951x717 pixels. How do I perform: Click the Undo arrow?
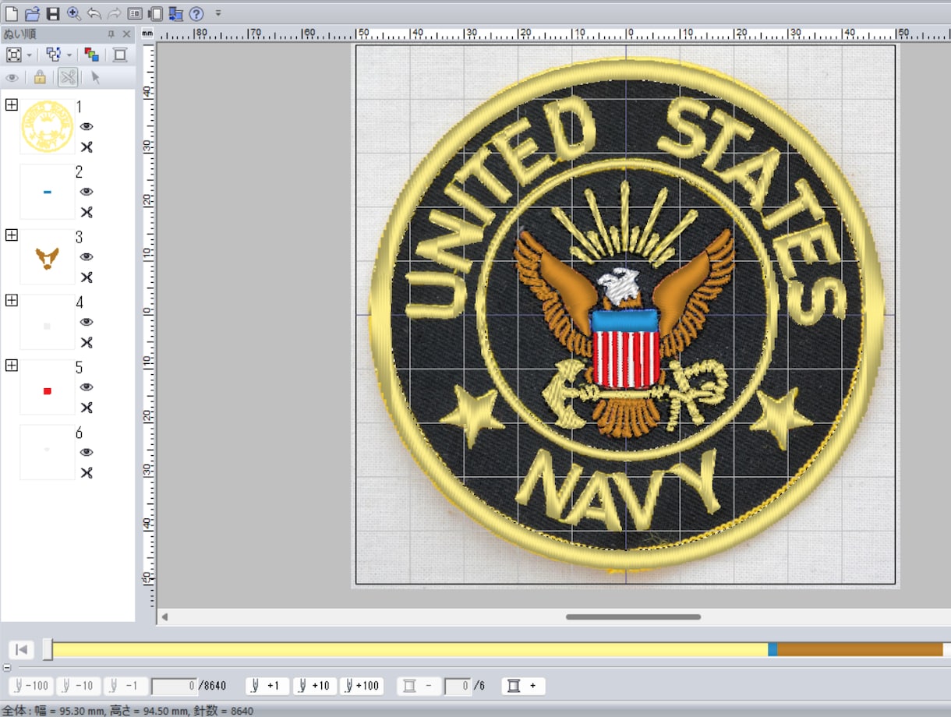(x=94, y=13)
